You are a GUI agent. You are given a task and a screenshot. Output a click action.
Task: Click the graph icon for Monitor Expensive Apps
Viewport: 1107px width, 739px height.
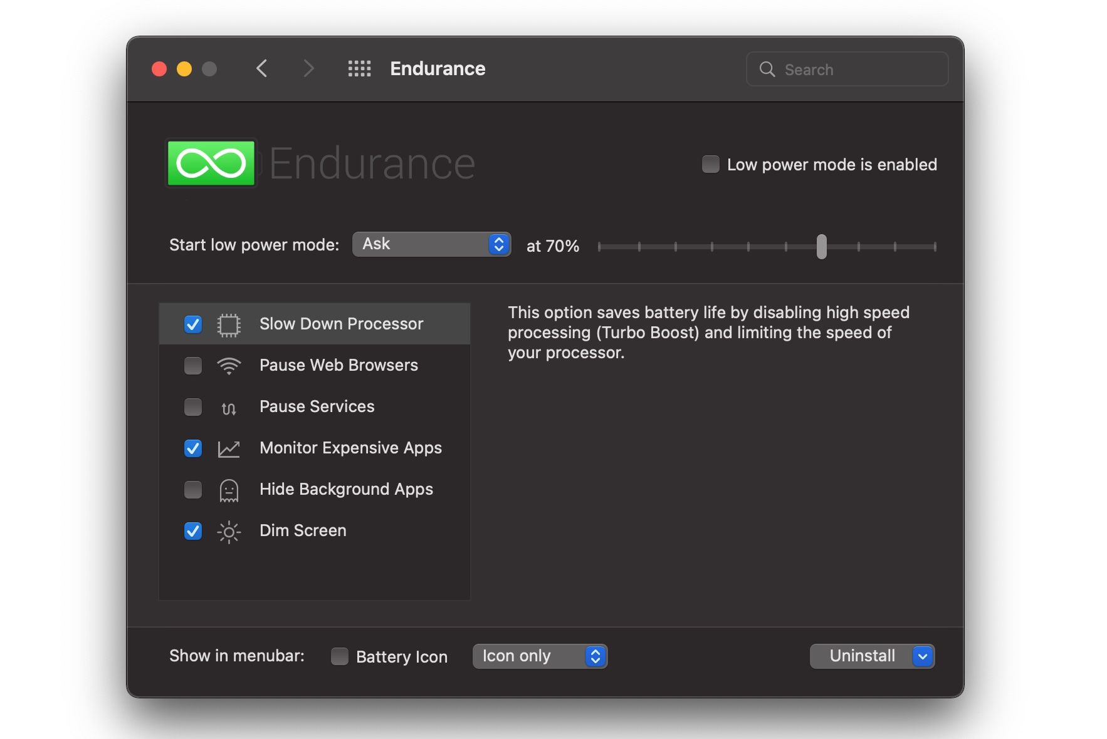(229, 448)
